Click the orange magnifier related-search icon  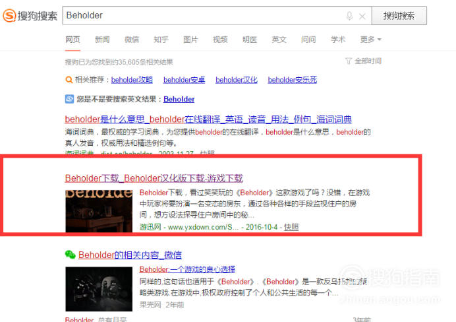pos(69,80)
